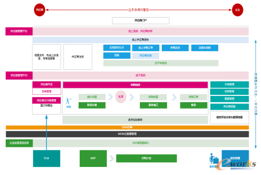Click the light-blue 线上供应商绩效 bar
This screenshot has height=175, width=261.
point(140,40)
